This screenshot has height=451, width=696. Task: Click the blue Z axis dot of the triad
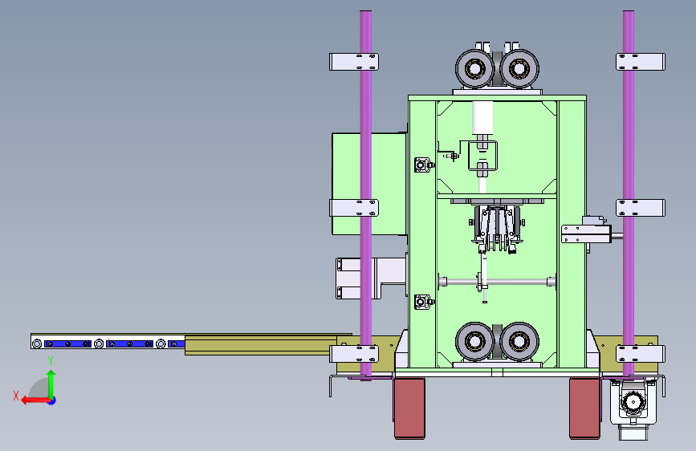pyautogui.click(x=52, y=400)
